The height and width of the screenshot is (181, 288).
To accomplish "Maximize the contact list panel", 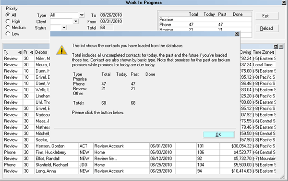I will [276, 46].
